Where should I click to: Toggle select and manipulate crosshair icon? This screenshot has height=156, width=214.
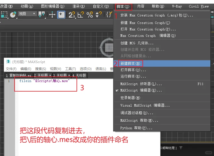coord(52,15)
